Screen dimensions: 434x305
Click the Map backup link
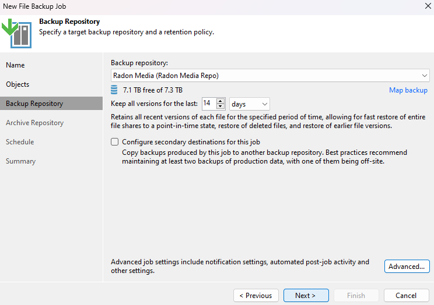coord(408,90)
